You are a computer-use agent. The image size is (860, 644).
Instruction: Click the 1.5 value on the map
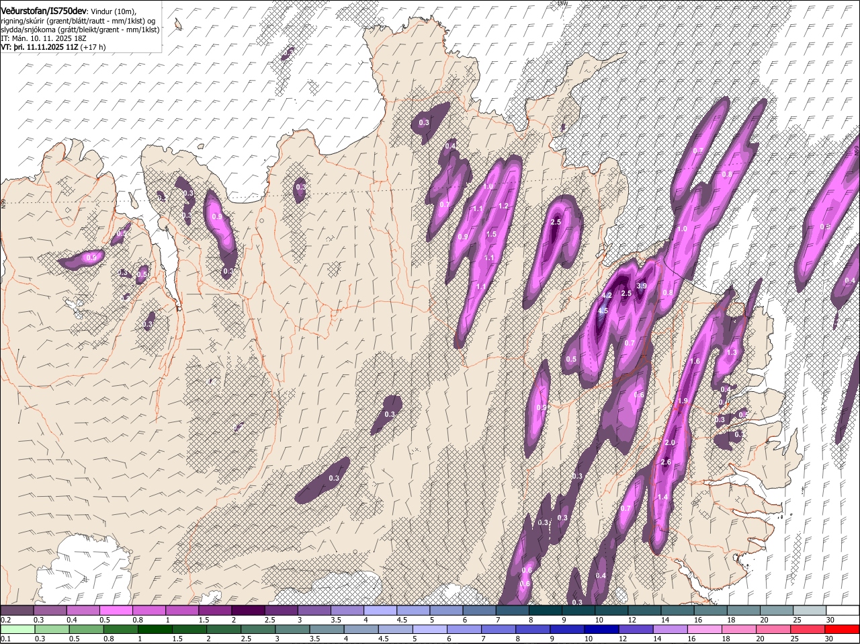(491, 234)
